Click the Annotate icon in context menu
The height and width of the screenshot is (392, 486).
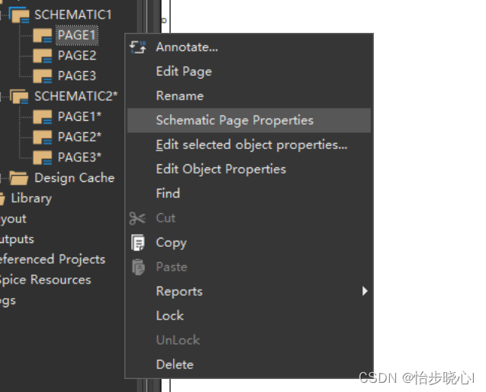(x=138, y=47)
